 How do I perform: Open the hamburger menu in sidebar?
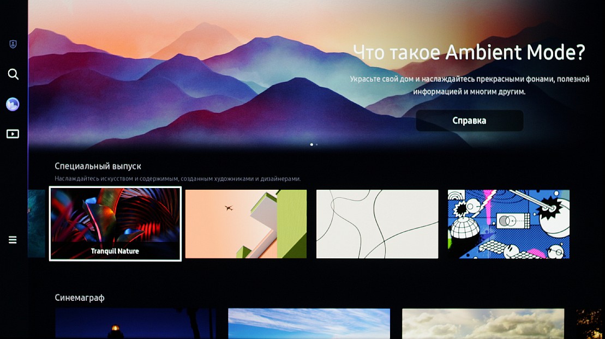coord(13,240)
